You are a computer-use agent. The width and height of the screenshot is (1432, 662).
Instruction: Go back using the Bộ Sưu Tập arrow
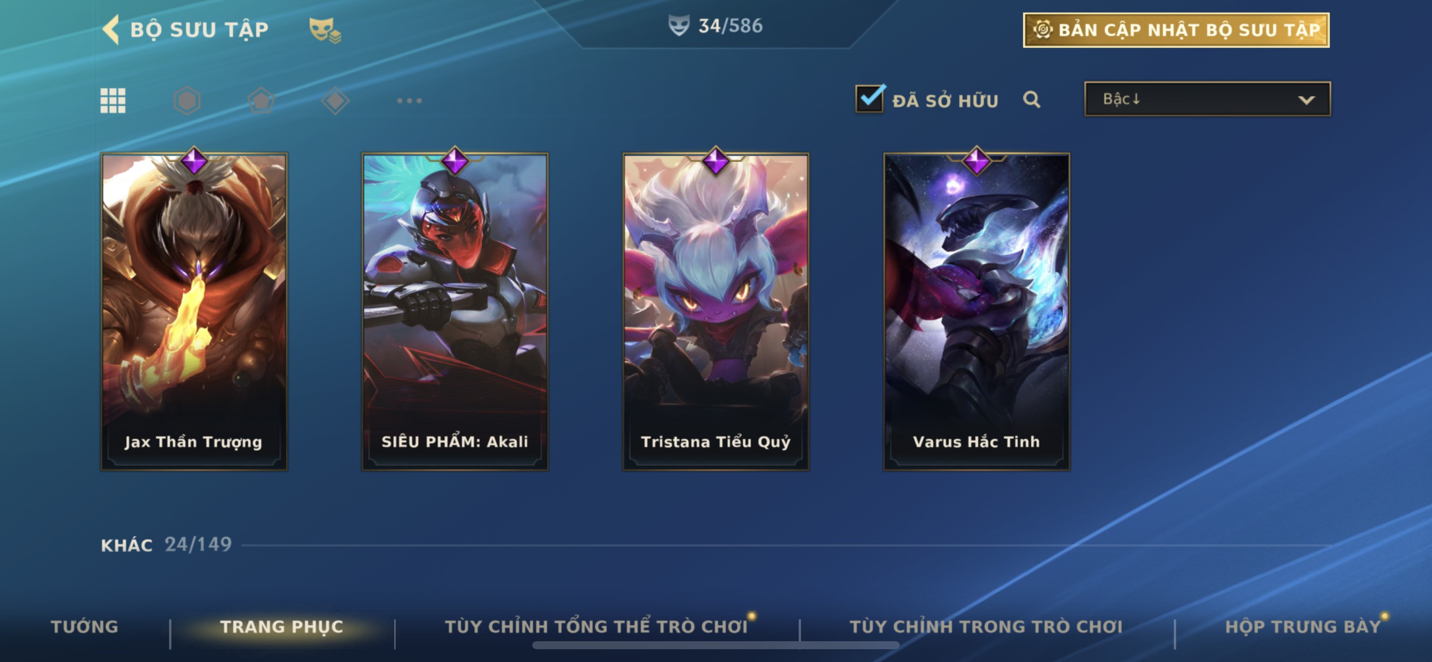pos(111,29)
